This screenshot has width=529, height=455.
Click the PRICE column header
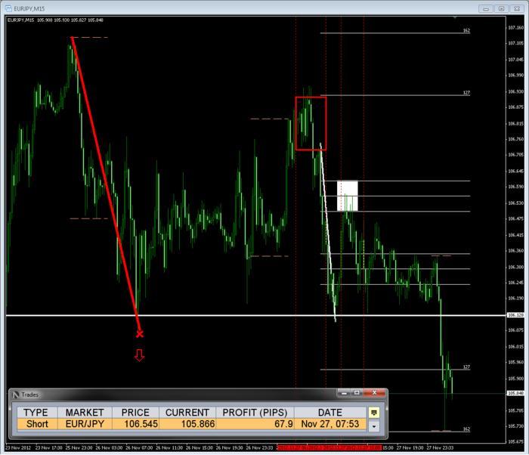tap(135, 413)
